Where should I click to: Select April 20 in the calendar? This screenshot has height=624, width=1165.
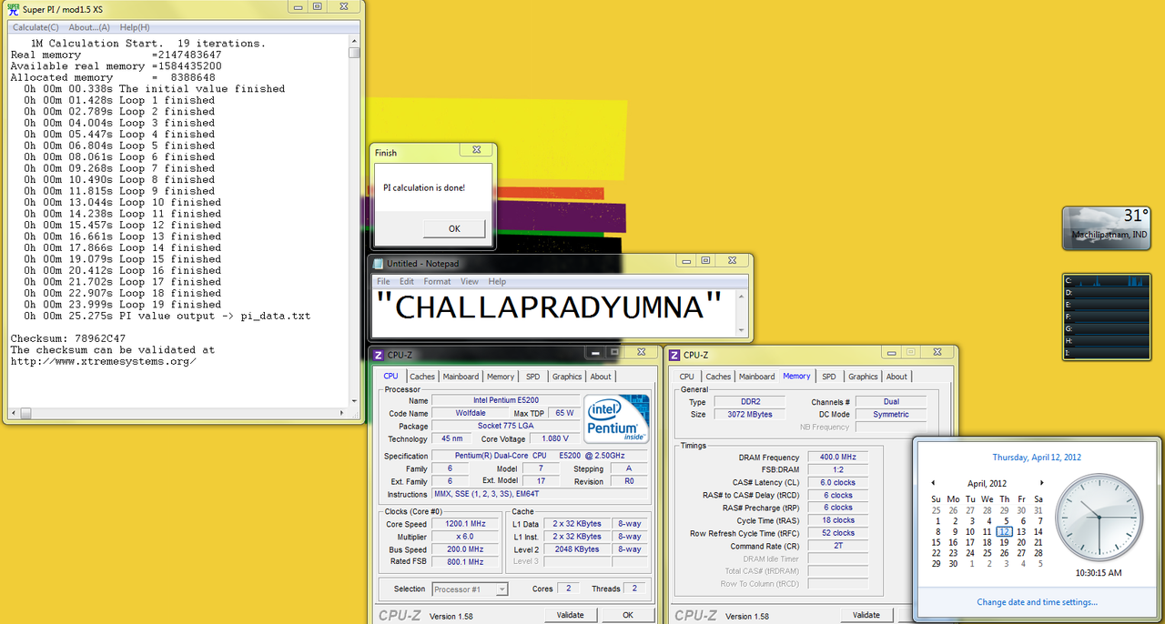1021,542
